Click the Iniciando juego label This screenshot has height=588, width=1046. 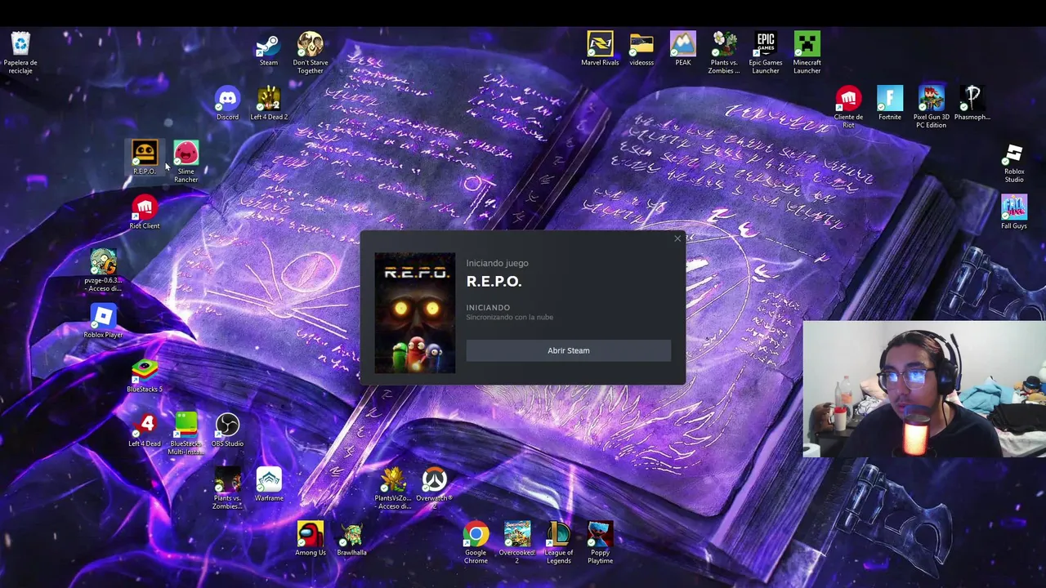coord(497,263)
